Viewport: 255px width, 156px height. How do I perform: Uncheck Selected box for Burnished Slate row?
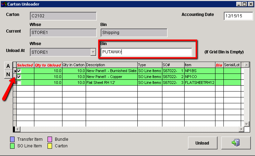19,71
